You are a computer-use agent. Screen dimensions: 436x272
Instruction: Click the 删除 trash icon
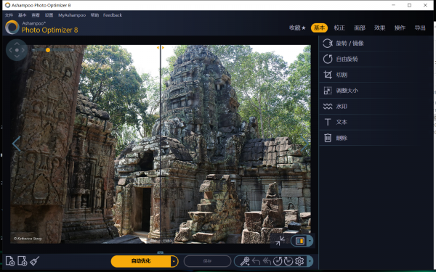[x=328, y=138]
